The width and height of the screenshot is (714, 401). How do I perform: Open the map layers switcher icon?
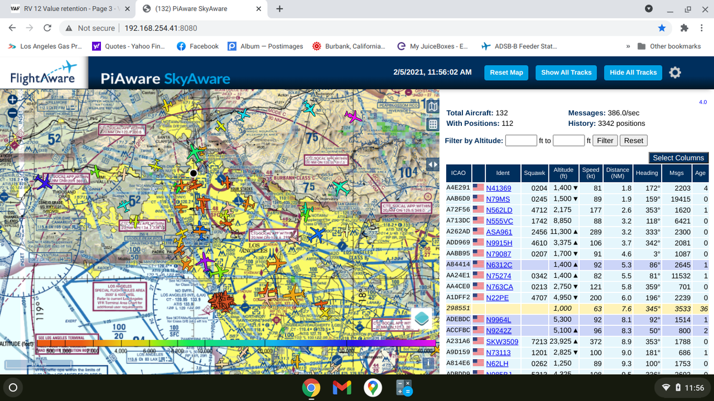[x=422, y=318]
